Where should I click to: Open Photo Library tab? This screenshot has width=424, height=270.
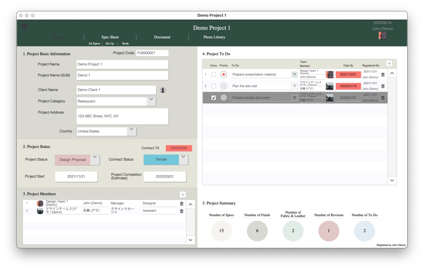(214, 37)
